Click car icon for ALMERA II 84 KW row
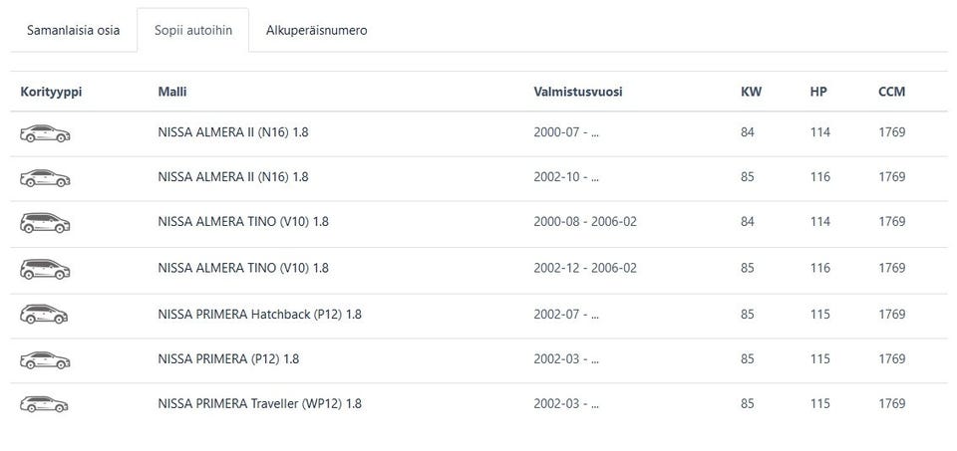 pyautogui.click(x=45, y=132)
